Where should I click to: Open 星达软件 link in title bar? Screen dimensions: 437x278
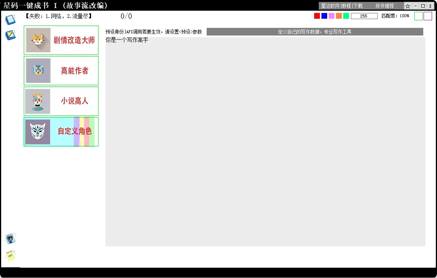[x=330, y=6]
